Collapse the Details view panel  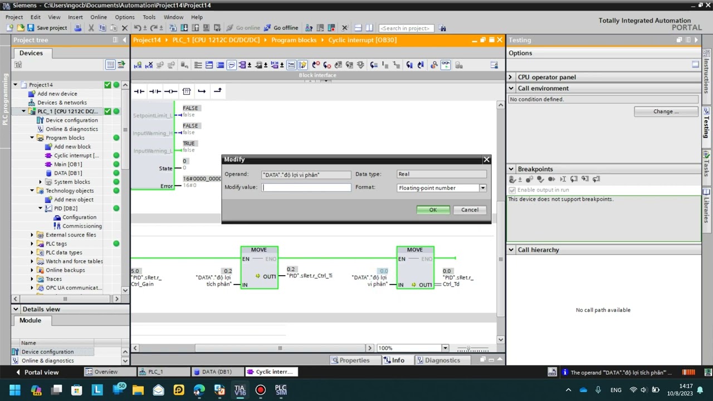pos(16,309)
